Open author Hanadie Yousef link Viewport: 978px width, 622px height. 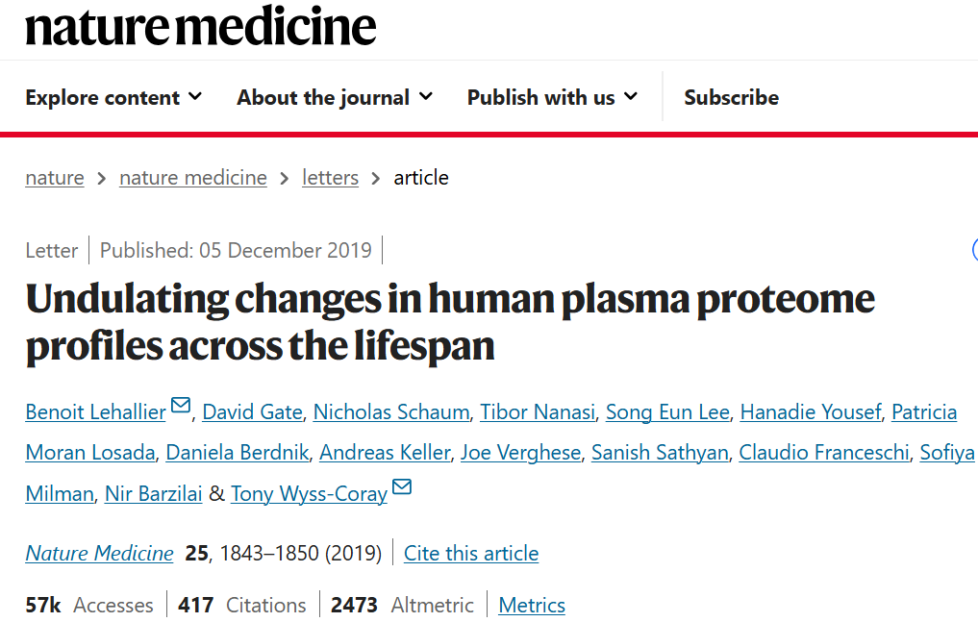point(811,412)
